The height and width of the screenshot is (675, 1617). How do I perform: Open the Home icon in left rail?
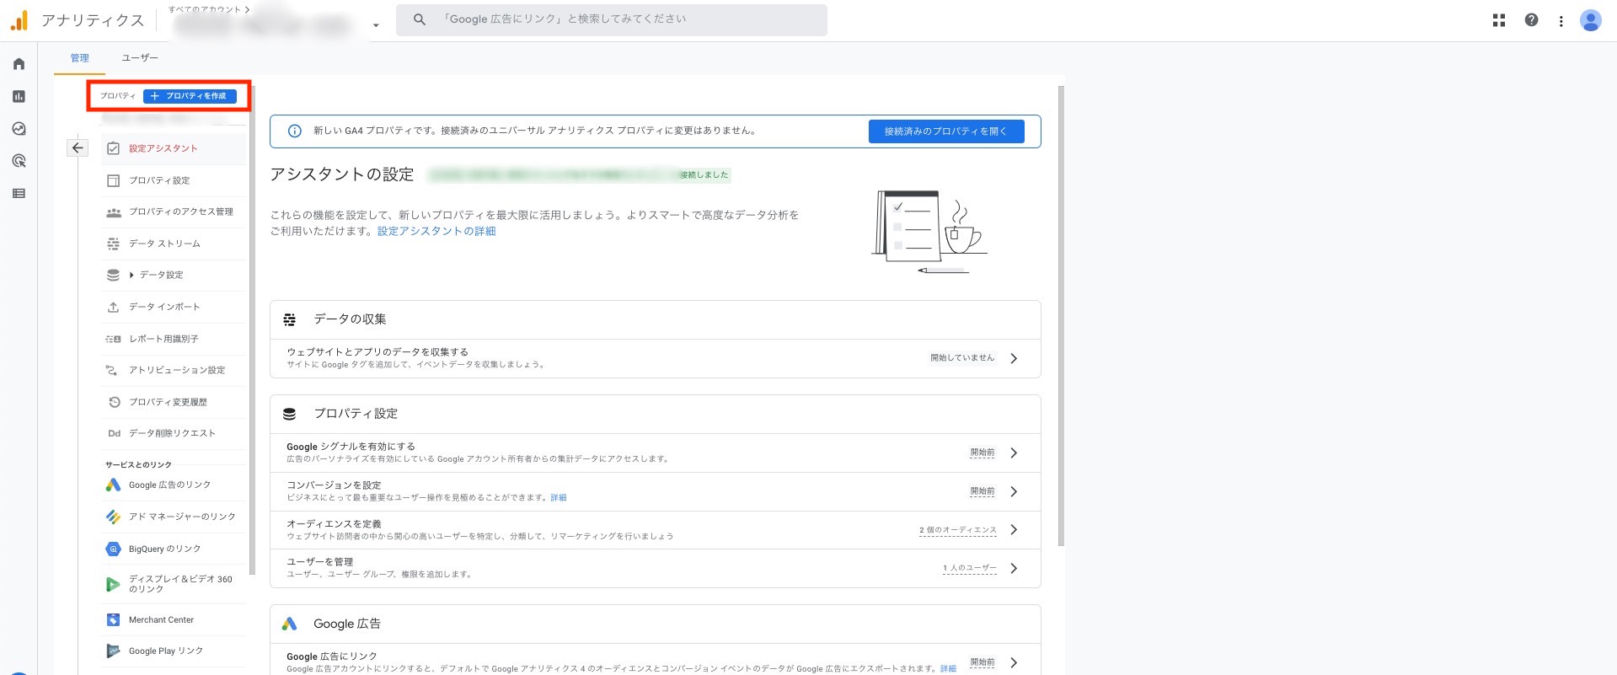point(19,64)
